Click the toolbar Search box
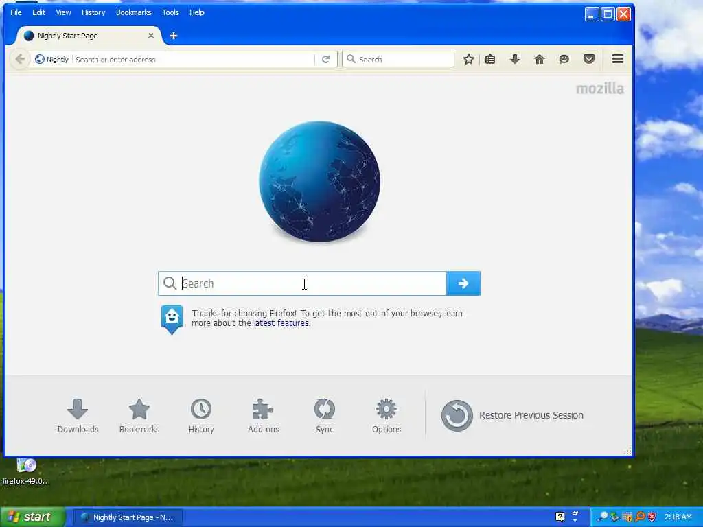The image size is (703, 527). pos(398,59)
